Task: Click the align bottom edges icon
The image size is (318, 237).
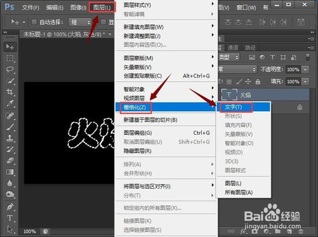Action: (249, 22)
